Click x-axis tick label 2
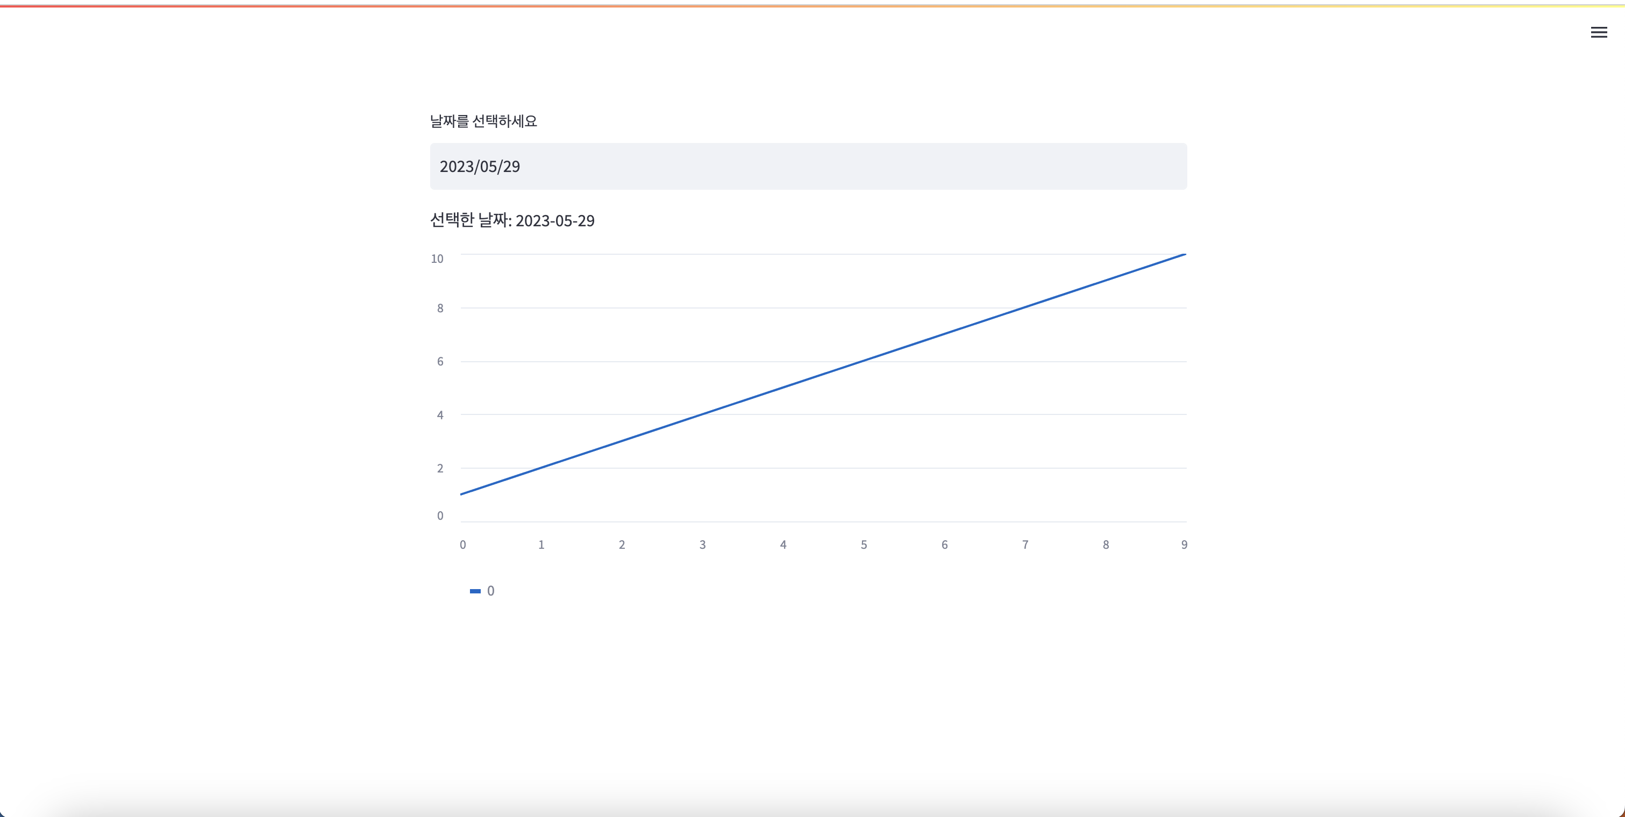The height and width of the screenshot is (817, 1625). click(x=622, y=544)
